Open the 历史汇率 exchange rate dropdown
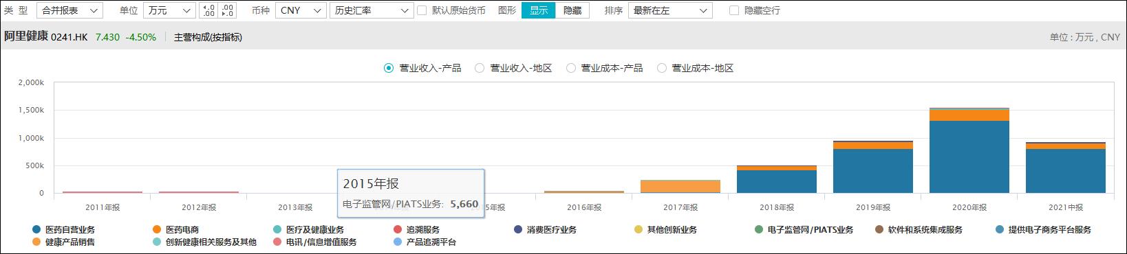The height and width of the screenshot is (254, 1127). 371,10
